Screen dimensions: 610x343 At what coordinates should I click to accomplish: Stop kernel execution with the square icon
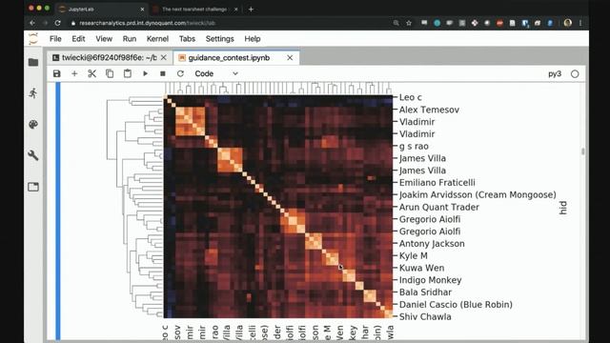[x=163, y=73]
